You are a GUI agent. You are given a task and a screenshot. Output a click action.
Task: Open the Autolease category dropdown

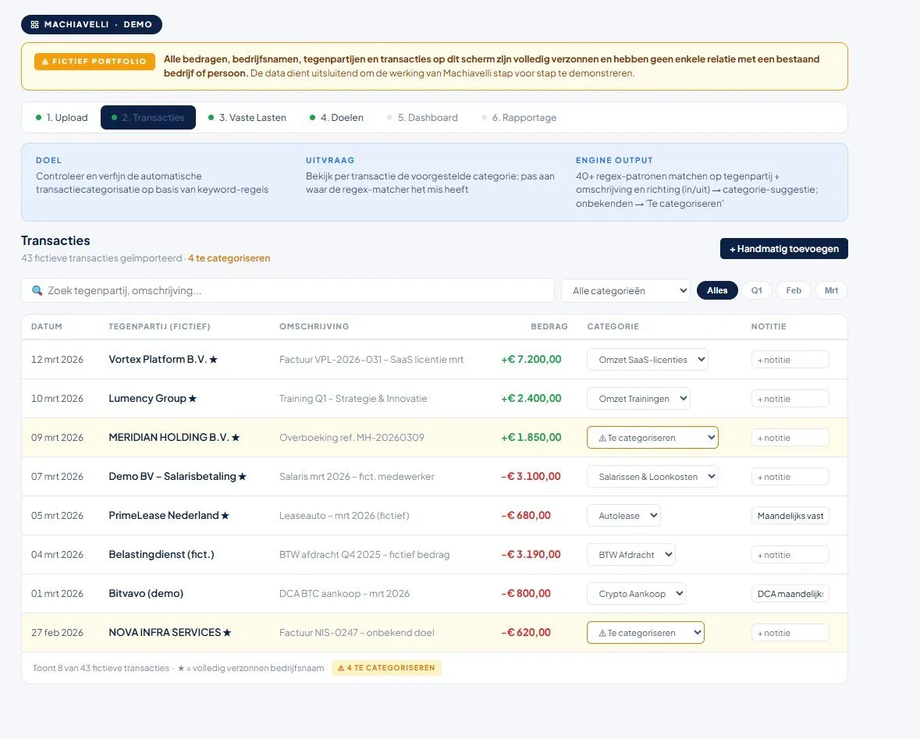click(623, 516)
